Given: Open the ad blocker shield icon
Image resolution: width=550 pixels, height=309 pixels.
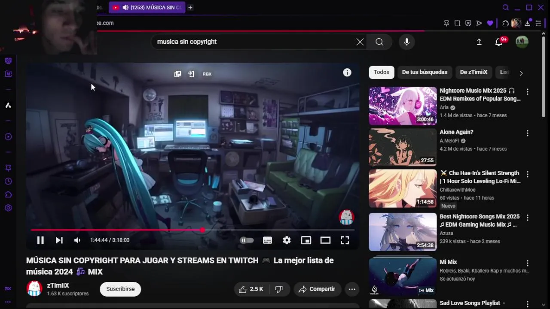Looking at the screenshot, I should 468,23.
